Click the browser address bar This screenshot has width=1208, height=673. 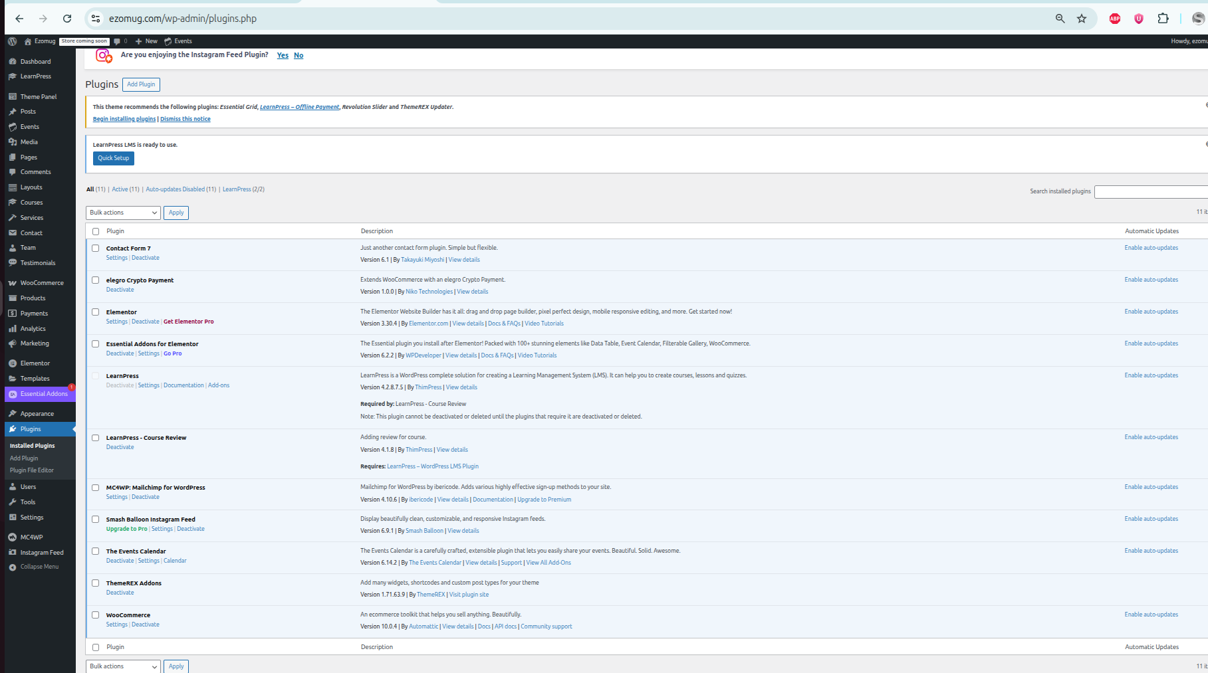click(x=565, y=19)
